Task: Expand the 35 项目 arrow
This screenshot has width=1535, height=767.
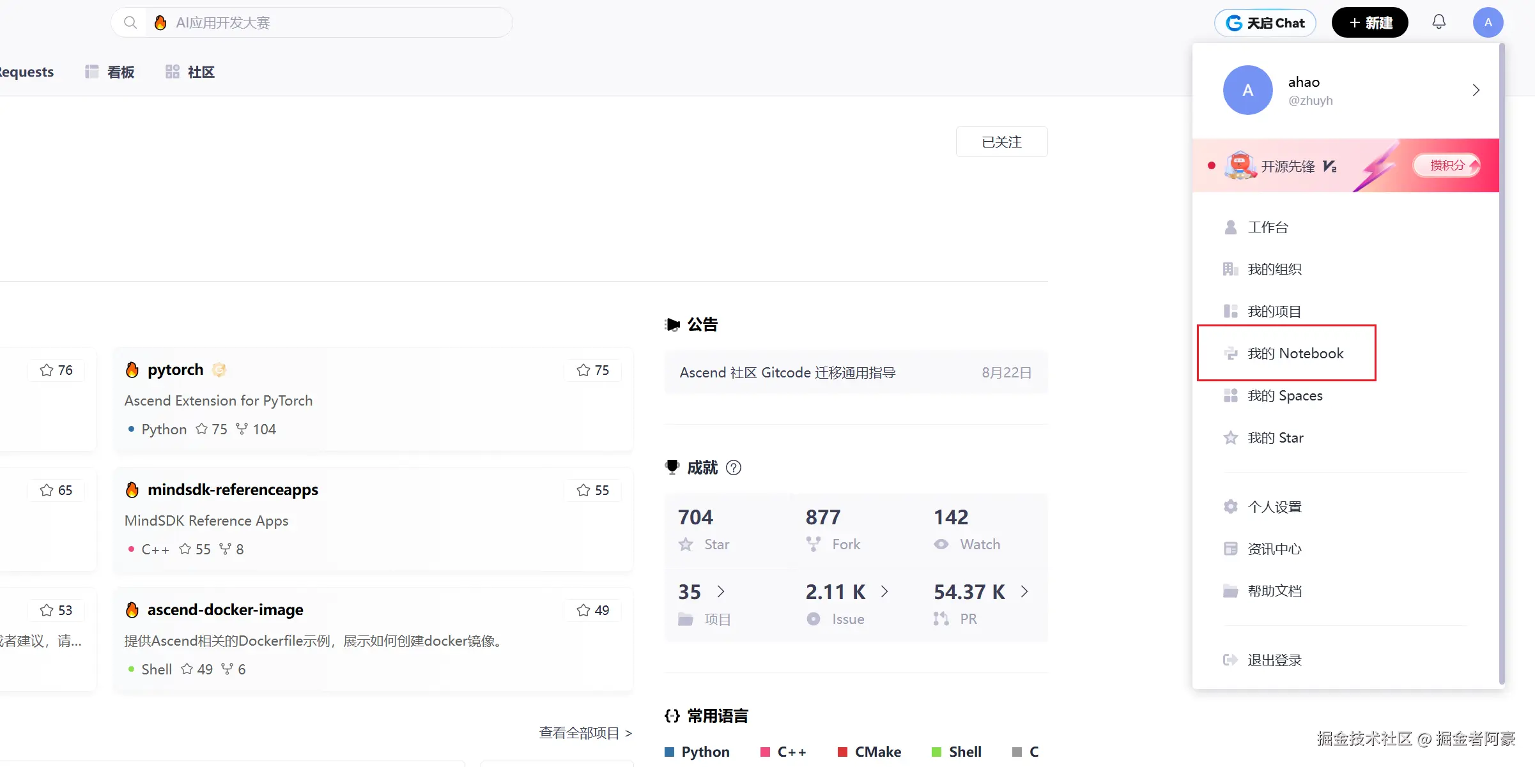Action: 721,591
